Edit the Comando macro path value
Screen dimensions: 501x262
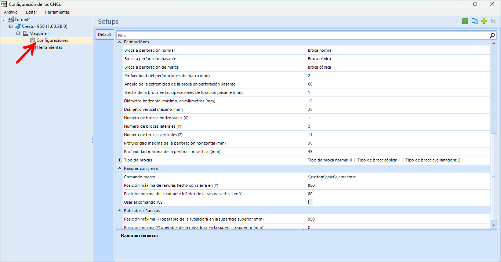pos(398,177)
